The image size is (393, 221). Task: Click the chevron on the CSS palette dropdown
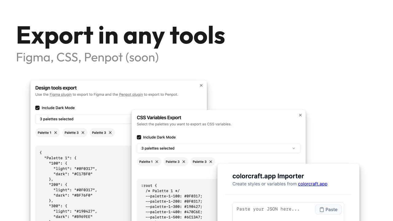point(294,148)
